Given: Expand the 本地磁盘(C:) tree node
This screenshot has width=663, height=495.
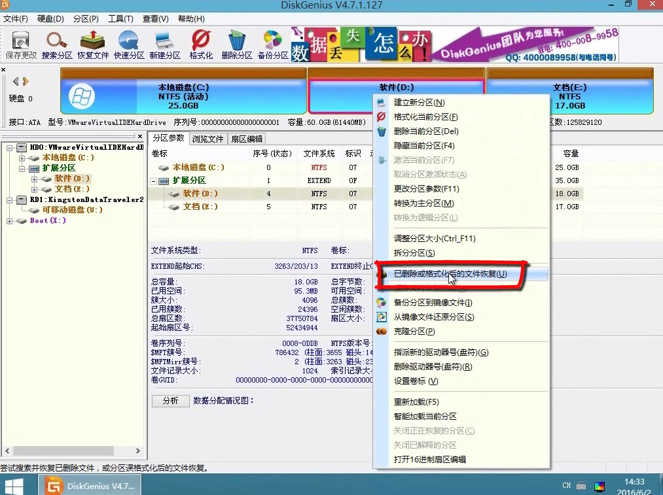Looking at the screenshot, I should tap(22, 158).
